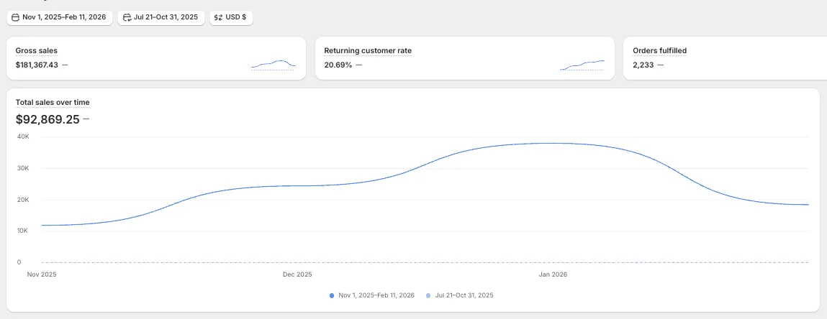Click the light blue legend dot for the comparison period
This screenshot has height=319, width=827.
[x=428, y=295]
